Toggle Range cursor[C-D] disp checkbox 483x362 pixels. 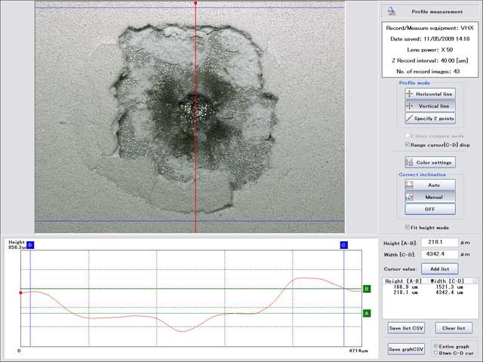point(408,145)
